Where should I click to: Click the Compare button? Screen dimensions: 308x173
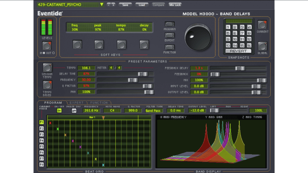tap(158, 5)
